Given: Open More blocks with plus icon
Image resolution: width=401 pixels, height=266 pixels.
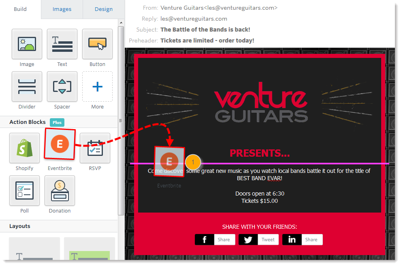Looking at the screenshot, I should [x=98, y=87].
